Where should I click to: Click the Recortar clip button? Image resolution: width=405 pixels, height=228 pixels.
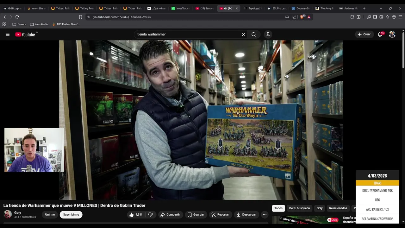coord(220,215)
